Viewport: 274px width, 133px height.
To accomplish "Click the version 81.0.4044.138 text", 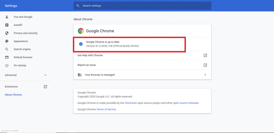I will [113, 46].
